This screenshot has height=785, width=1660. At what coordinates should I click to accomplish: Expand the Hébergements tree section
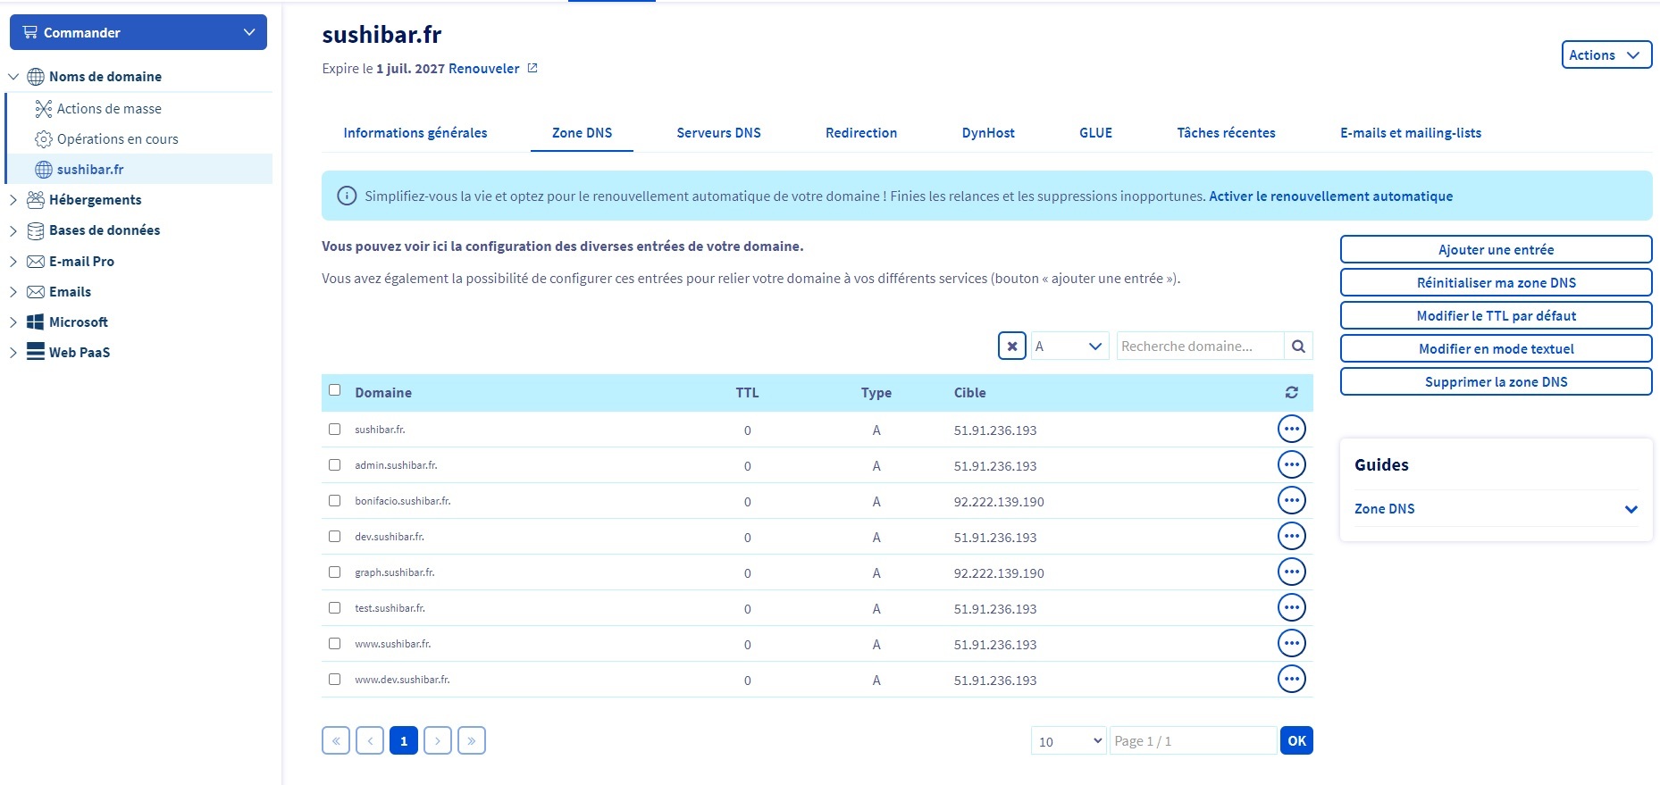coord(13,200)
